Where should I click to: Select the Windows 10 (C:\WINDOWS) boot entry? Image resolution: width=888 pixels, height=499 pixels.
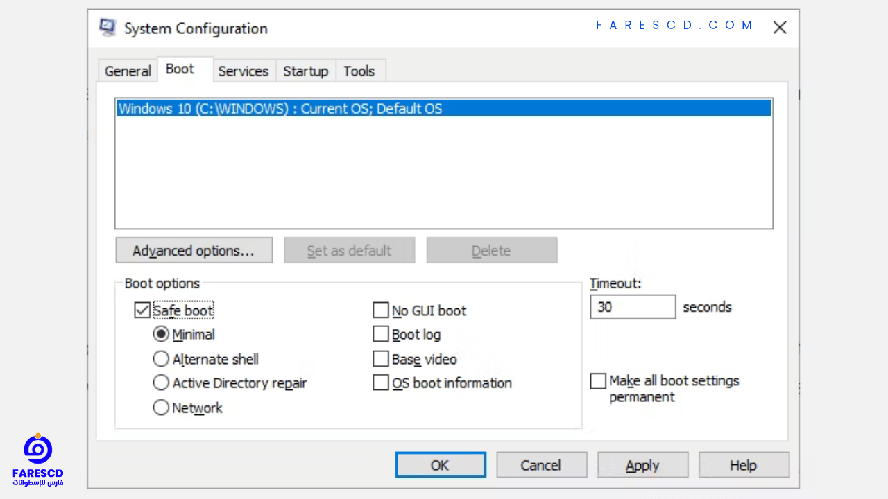(x=444, y=108)
